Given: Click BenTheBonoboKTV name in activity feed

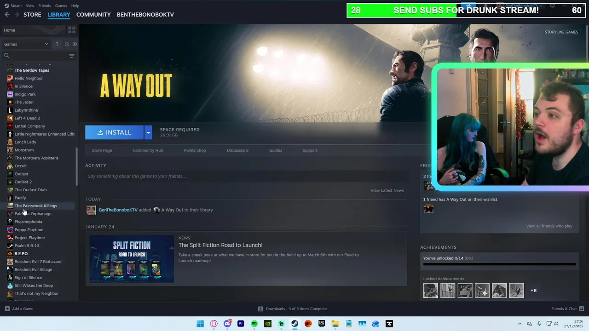Looking at the screenshot, I should click(x=118, y=210).
